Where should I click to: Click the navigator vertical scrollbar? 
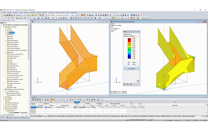coord(29,42)
